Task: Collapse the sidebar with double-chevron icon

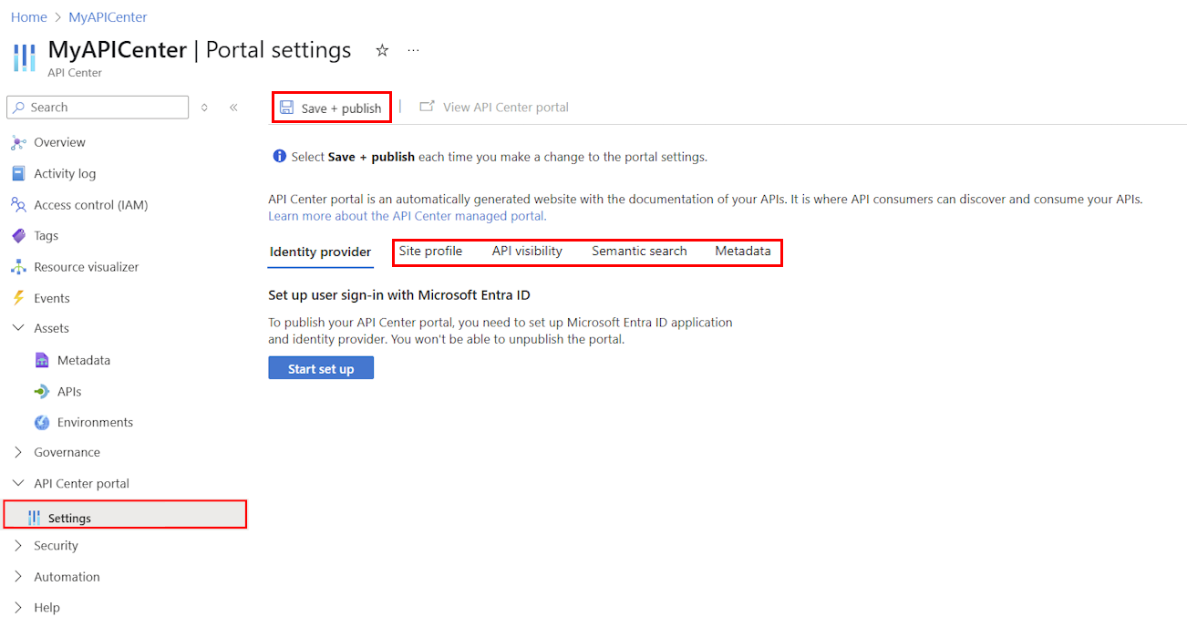Action: [x=233, y=108]
